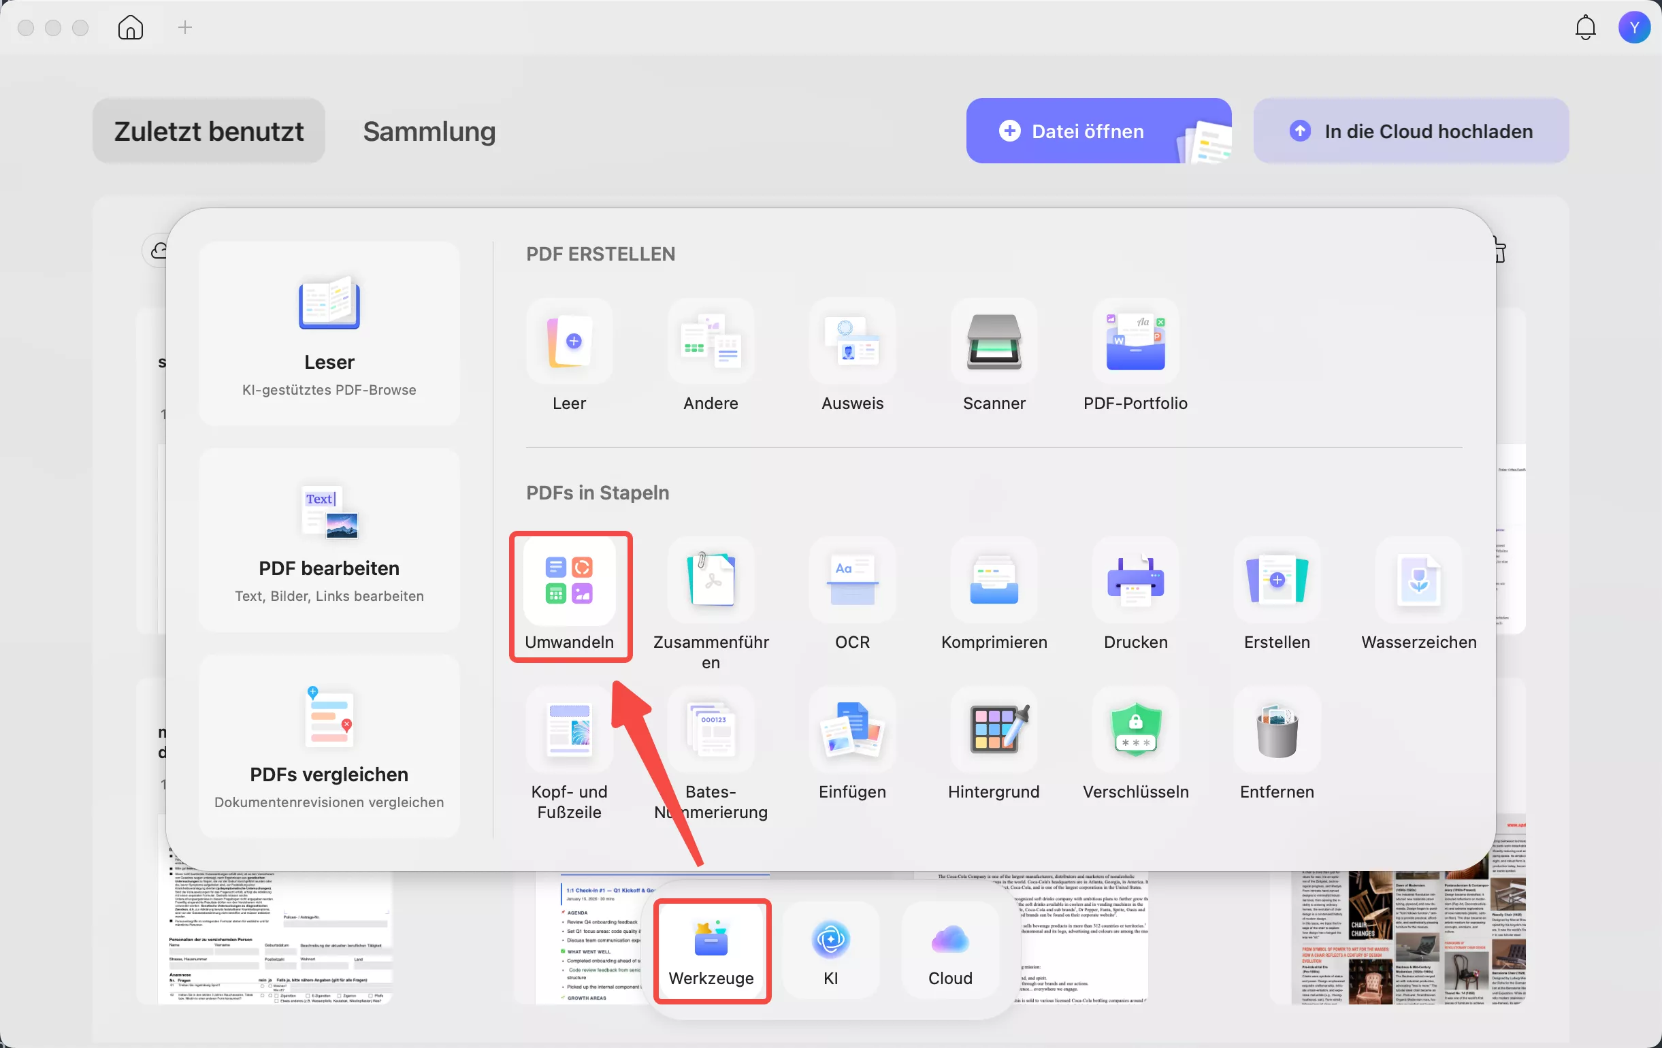1662x1048 pixels.
Task: Open the 1:1 Check-in document thumbnail
Action: click(593, 938)
